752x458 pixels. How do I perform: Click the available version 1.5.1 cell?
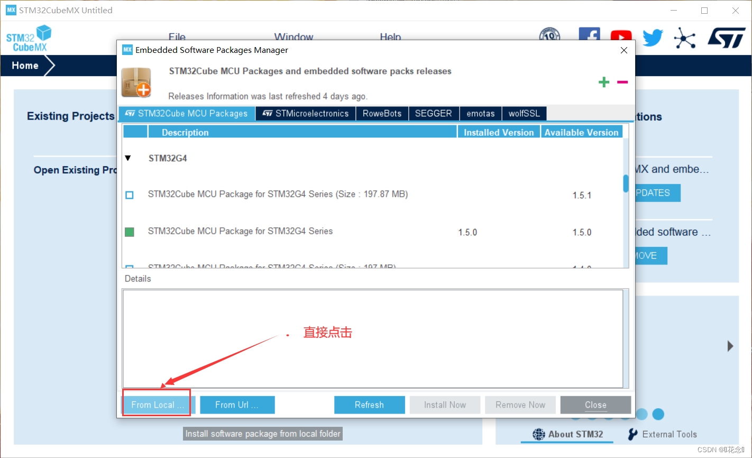click(582, 195)
